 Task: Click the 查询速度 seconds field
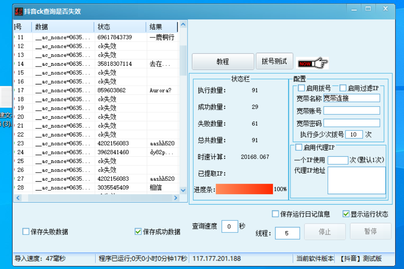pos(229,226)
